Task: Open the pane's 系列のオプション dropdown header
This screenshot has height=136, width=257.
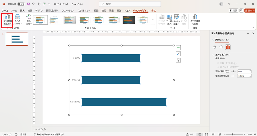Action: [x=221, y=40]
